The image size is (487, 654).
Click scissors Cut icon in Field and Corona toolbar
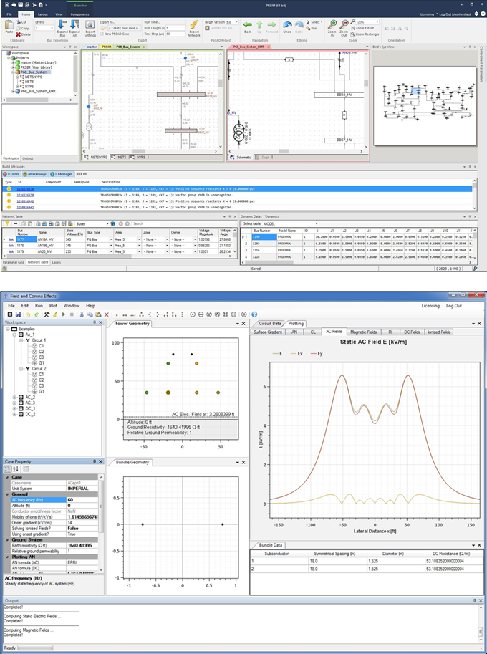tap(82, 314)
